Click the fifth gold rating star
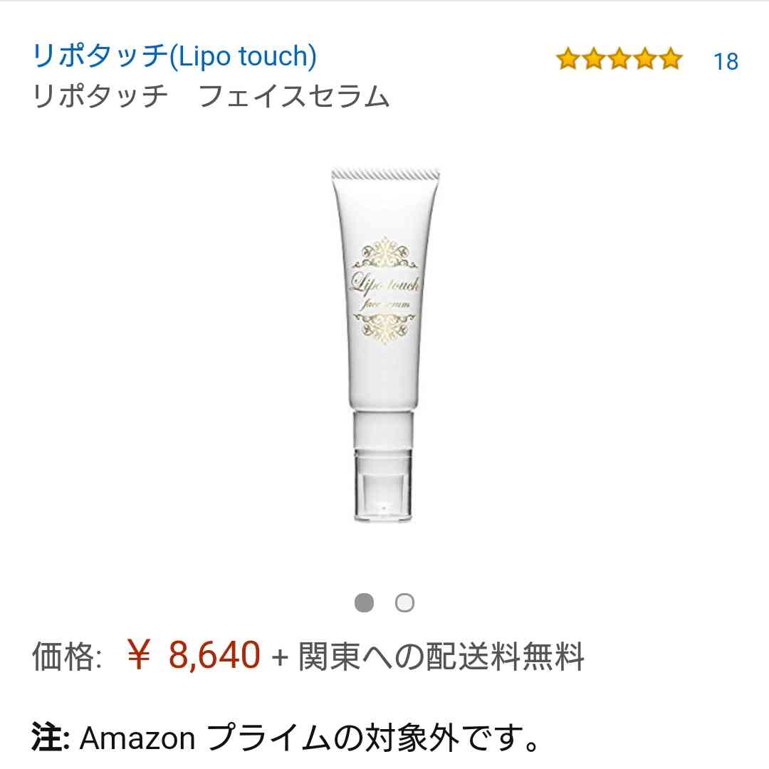The width and height of the screenshot is (769, 769). click(x=671, y=59)
